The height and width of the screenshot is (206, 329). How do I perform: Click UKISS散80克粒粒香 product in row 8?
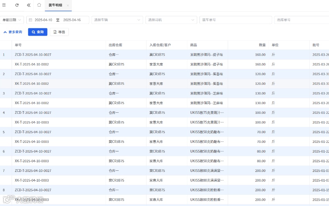pos(207,190)
